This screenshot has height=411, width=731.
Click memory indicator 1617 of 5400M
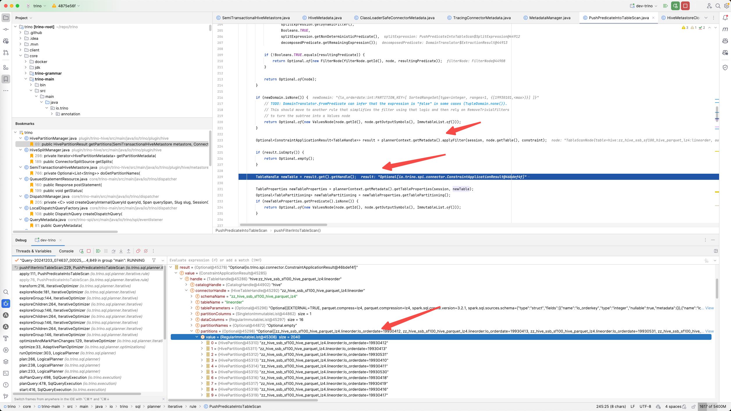(x=713, y=407)
